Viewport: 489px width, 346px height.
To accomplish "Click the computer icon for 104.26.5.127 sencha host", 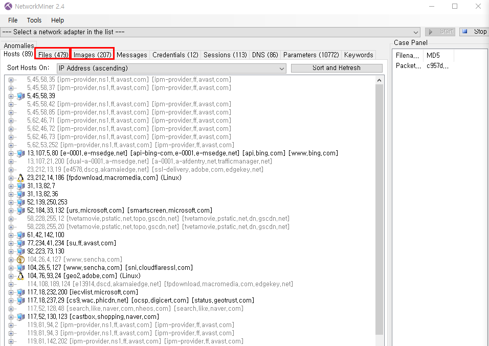I will tap(20, 268).
